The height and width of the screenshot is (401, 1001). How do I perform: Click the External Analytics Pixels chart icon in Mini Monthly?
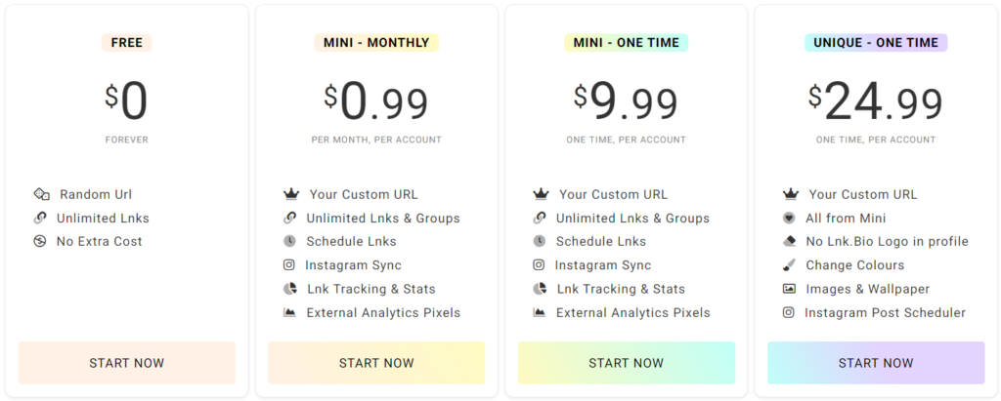289,312
